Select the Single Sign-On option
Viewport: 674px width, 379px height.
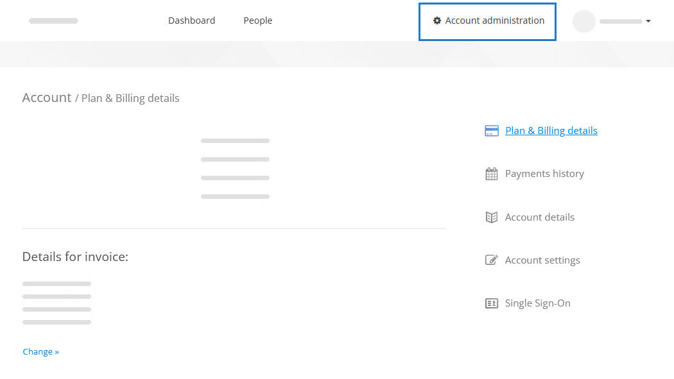pos(538,303)
